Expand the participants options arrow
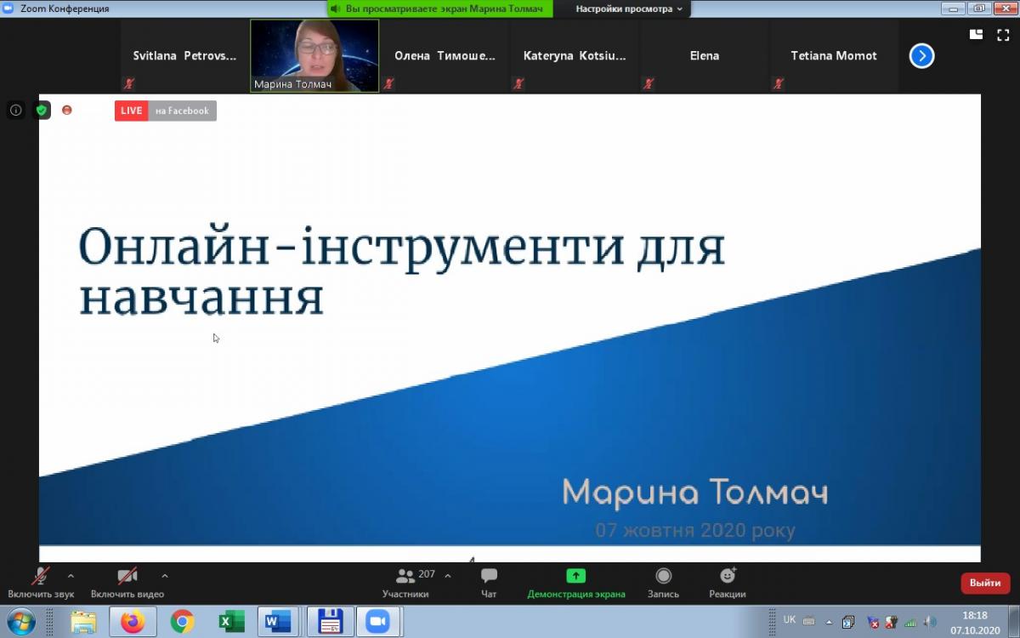 (x=448, y=576)
